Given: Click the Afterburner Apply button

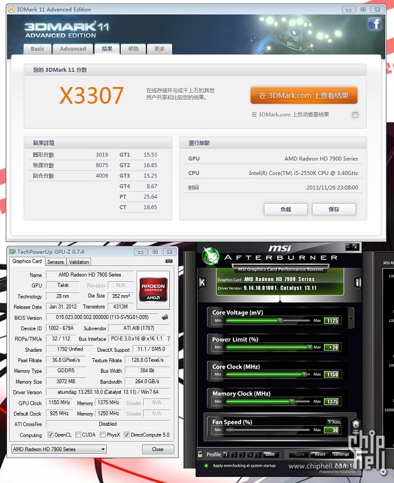Looking at the screenshot, I should click(299, 454).
